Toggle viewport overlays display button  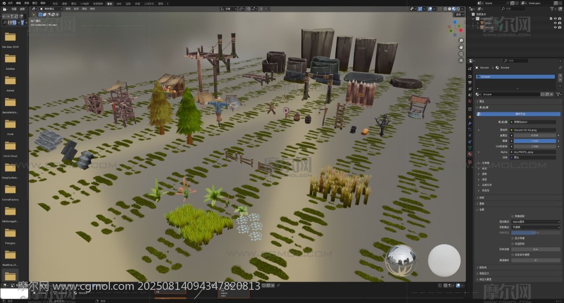pos(430,9)
